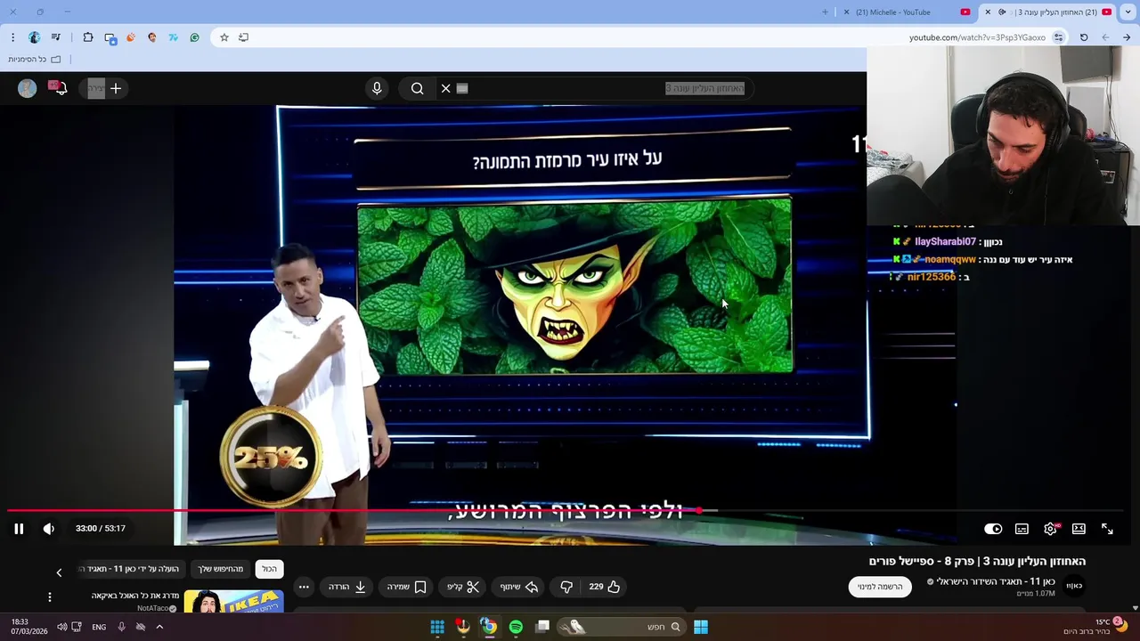Screen dimensions: 1140x641
Task: Click the Grammarly extension icon
Action: pos(194,37)
